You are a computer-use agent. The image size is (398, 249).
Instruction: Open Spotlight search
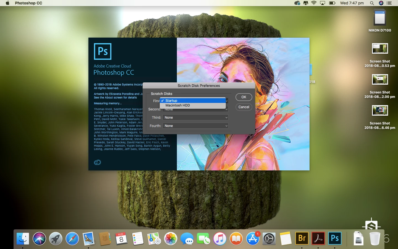tap(372, 3)
